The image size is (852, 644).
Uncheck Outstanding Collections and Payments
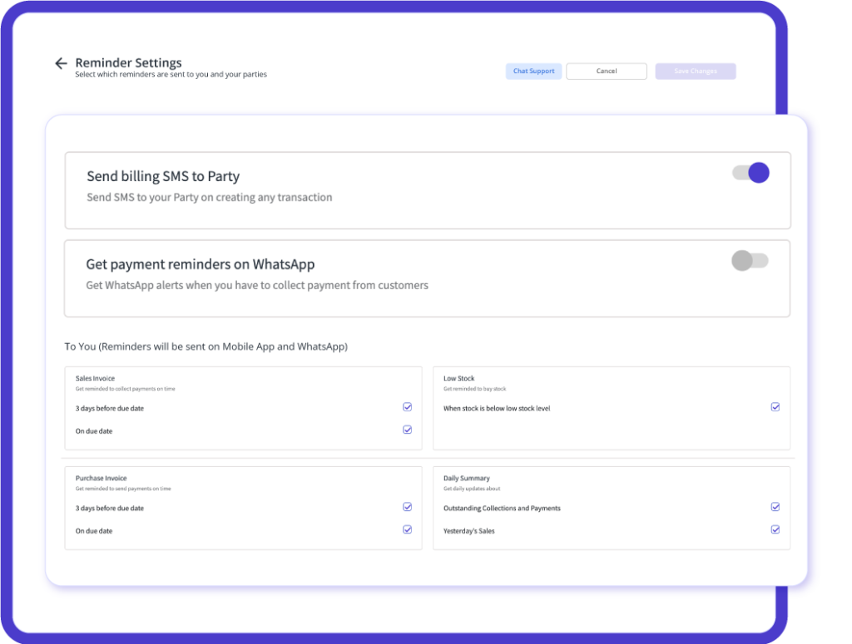(x=775, y=506)
